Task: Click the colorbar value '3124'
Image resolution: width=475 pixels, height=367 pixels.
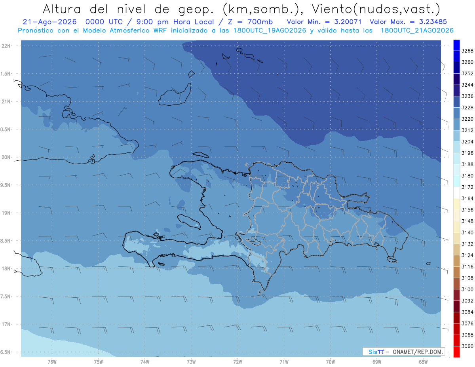Action: 467,255
